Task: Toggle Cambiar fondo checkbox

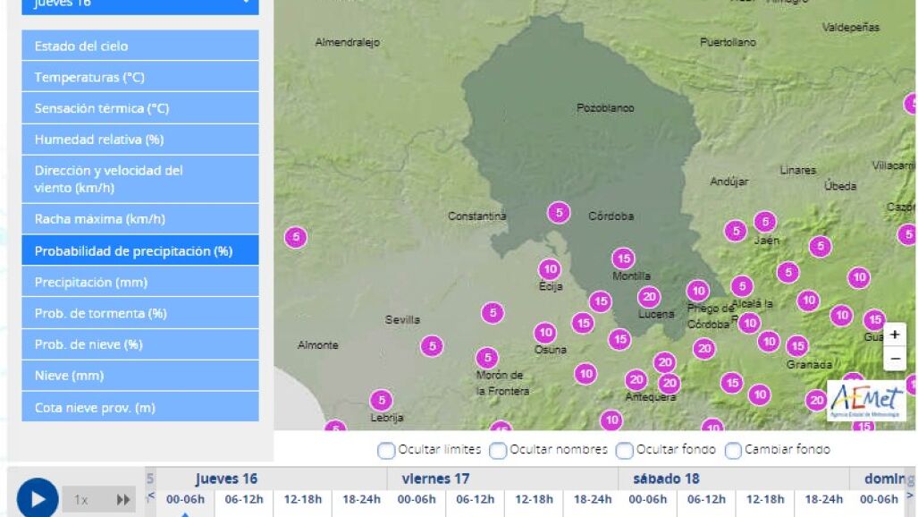Action: (x=733, y=450)
